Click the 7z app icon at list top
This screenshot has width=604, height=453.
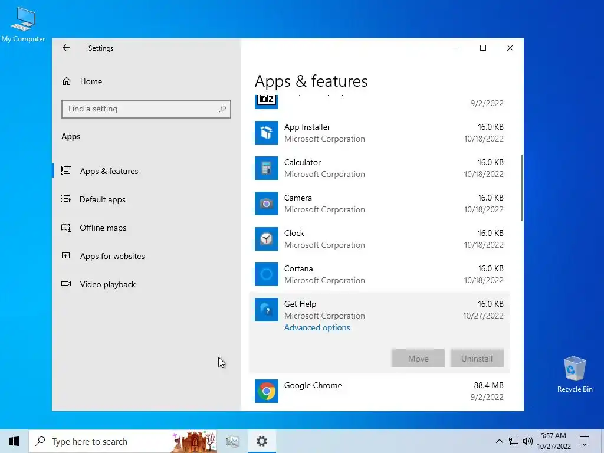tap(266, 101)
